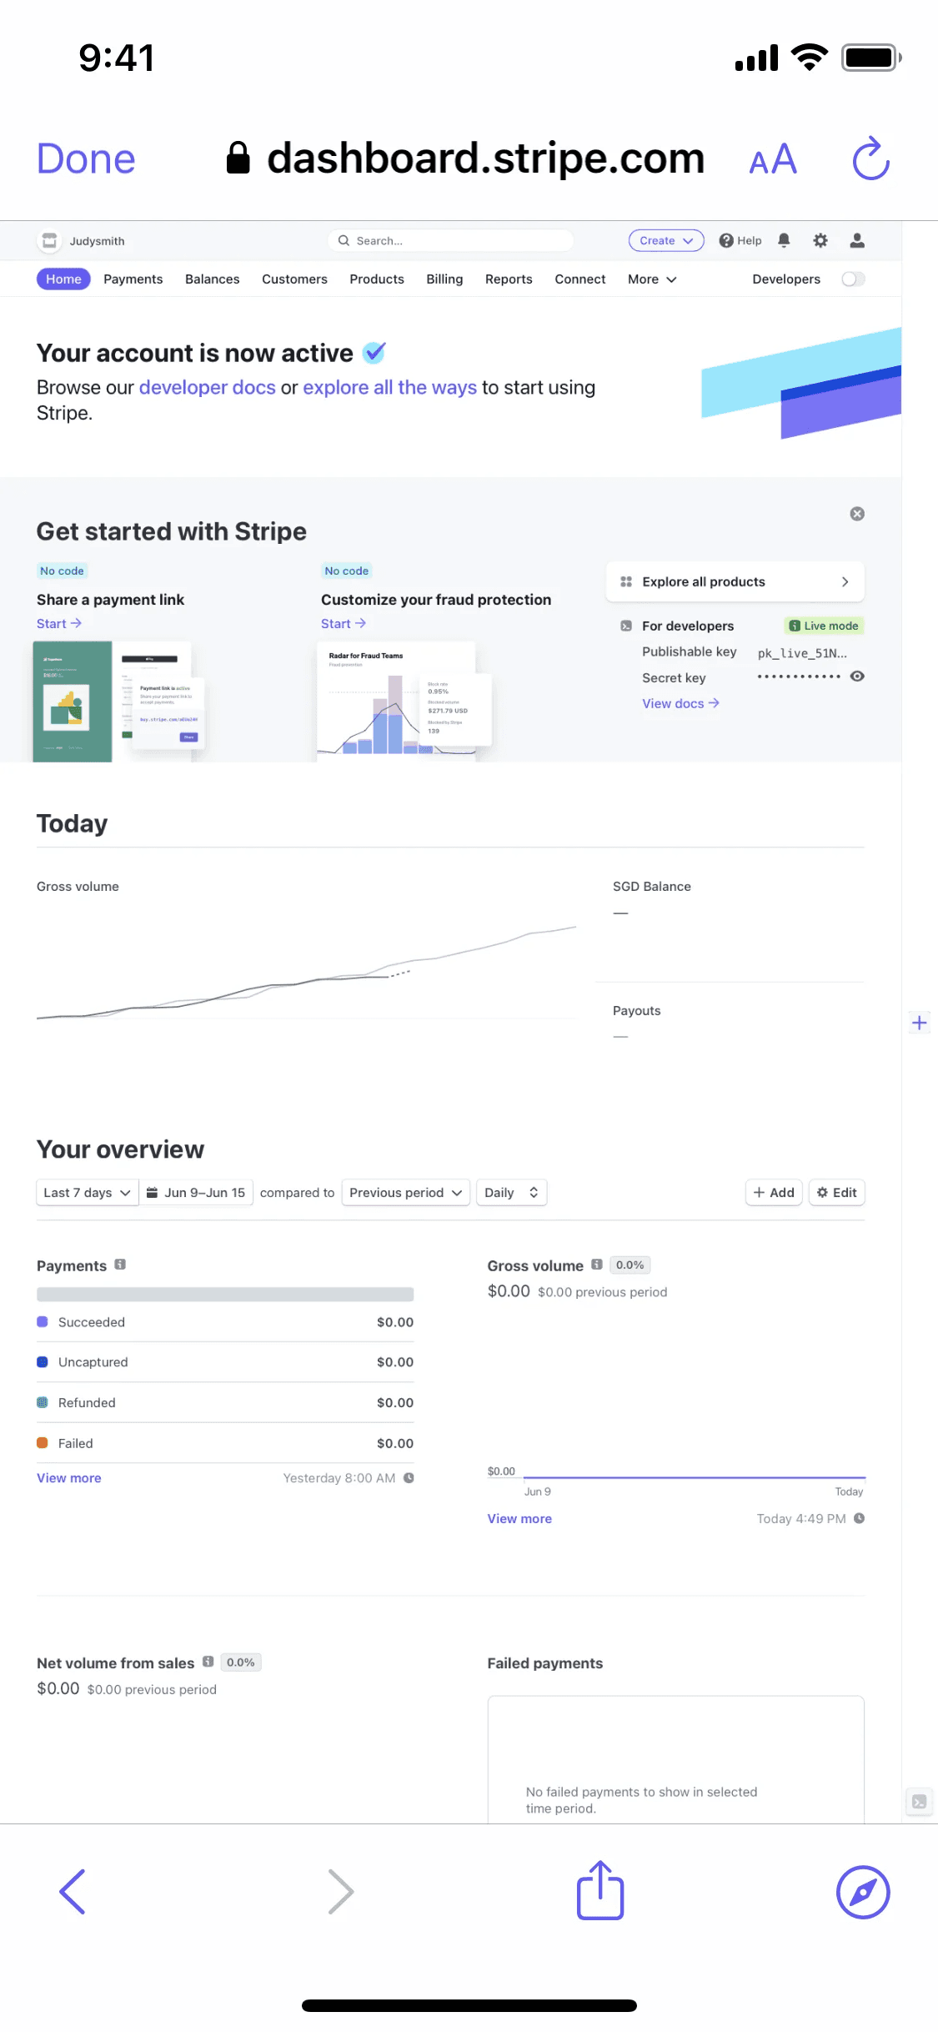Click the Explore all products grid icon
Screen dimensions: 938x2032
point(626,581)
